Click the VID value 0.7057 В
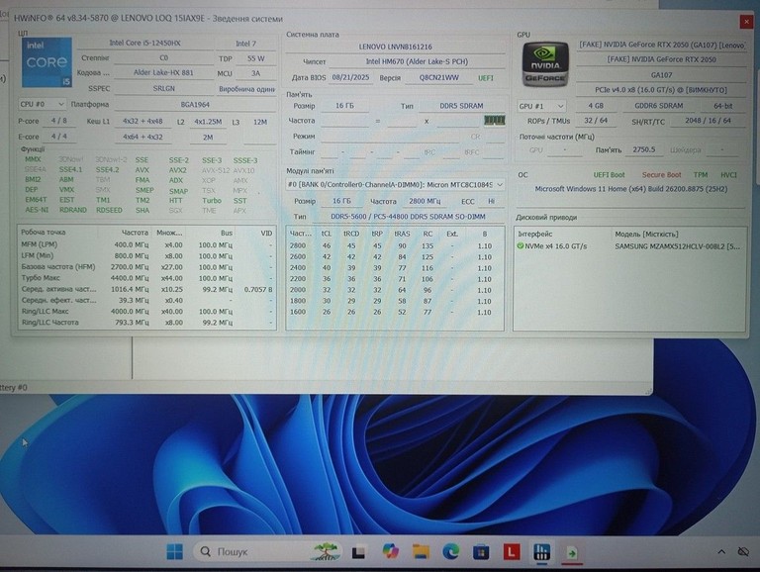Screen dimensions: 760x572 (258, 289)
